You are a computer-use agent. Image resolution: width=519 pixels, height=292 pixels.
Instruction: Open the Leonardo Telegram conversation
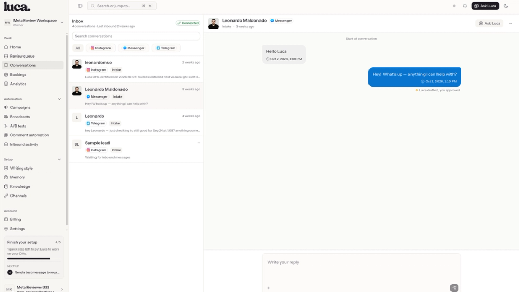point(135,123)
